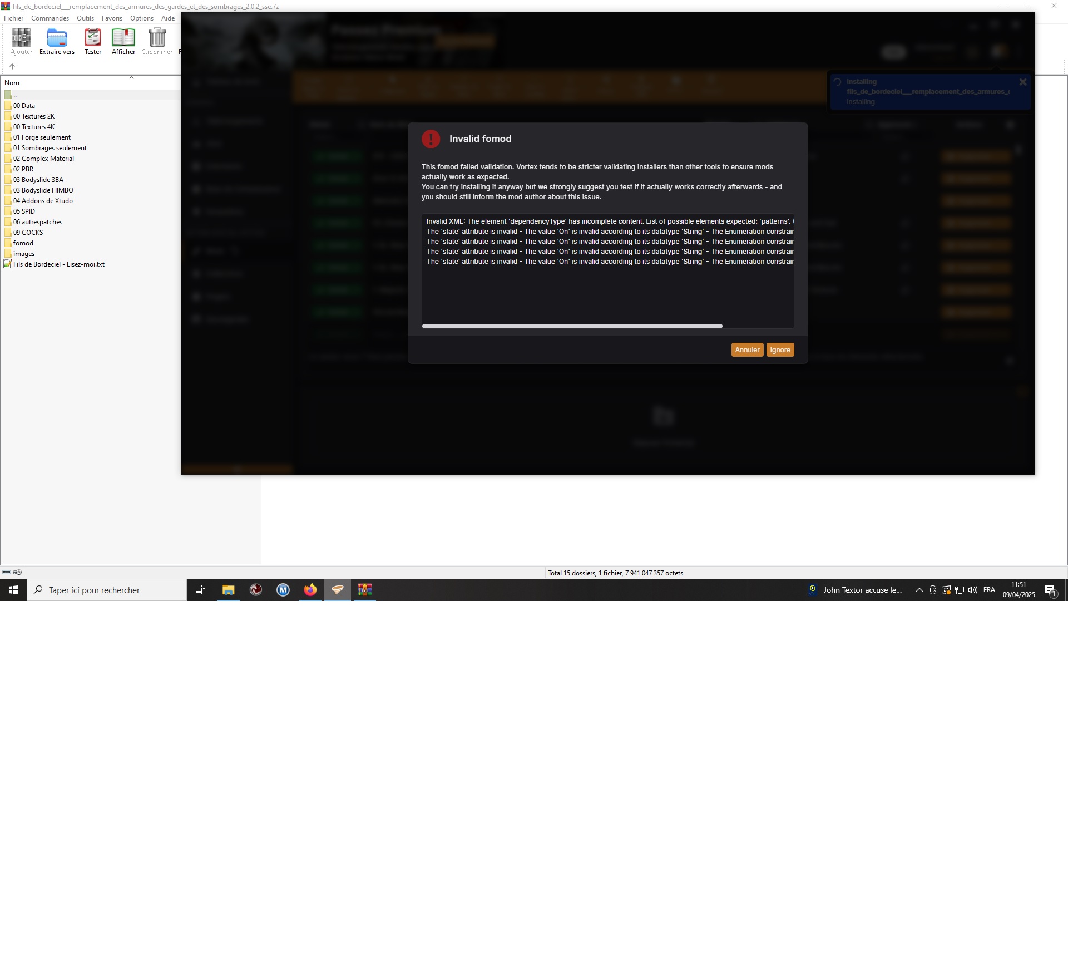Click the John Textor news widget
This screenshot has width=1068, height=960.
click(x=856, y=590)
